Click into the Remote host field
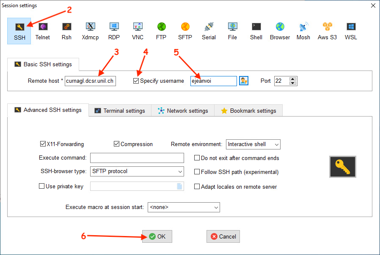This screenshot has height=255, width=380. click(90, 81)
